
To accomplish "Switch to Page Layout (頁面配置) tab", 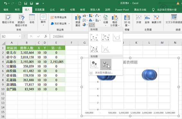I will coord(40,10).
